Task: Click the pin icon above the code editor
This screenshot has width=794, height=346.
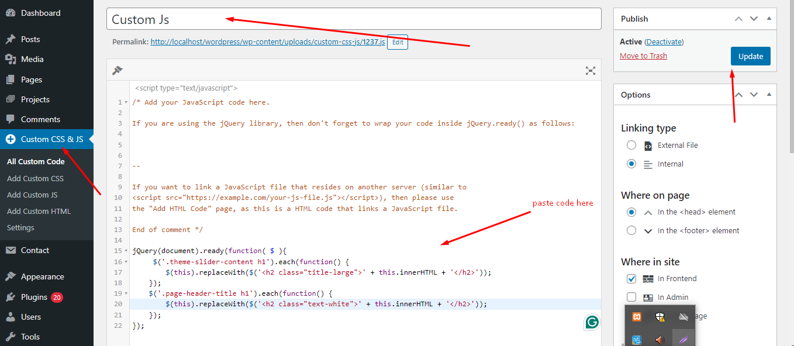Action: [118, 71]
